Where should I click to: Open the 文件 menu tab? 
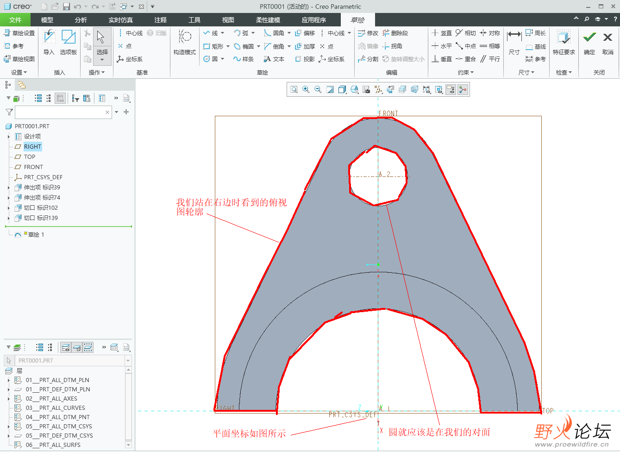(x=15, y=20)
